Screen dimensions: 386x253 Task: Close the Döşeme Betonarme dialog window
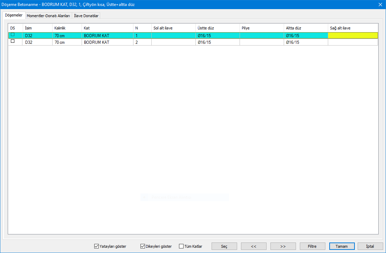[x=380, y=5]
